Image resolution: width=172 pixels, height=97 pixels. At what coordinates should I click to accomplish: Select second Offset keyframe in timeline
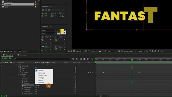pyautogui.click(x=139, y=72)
